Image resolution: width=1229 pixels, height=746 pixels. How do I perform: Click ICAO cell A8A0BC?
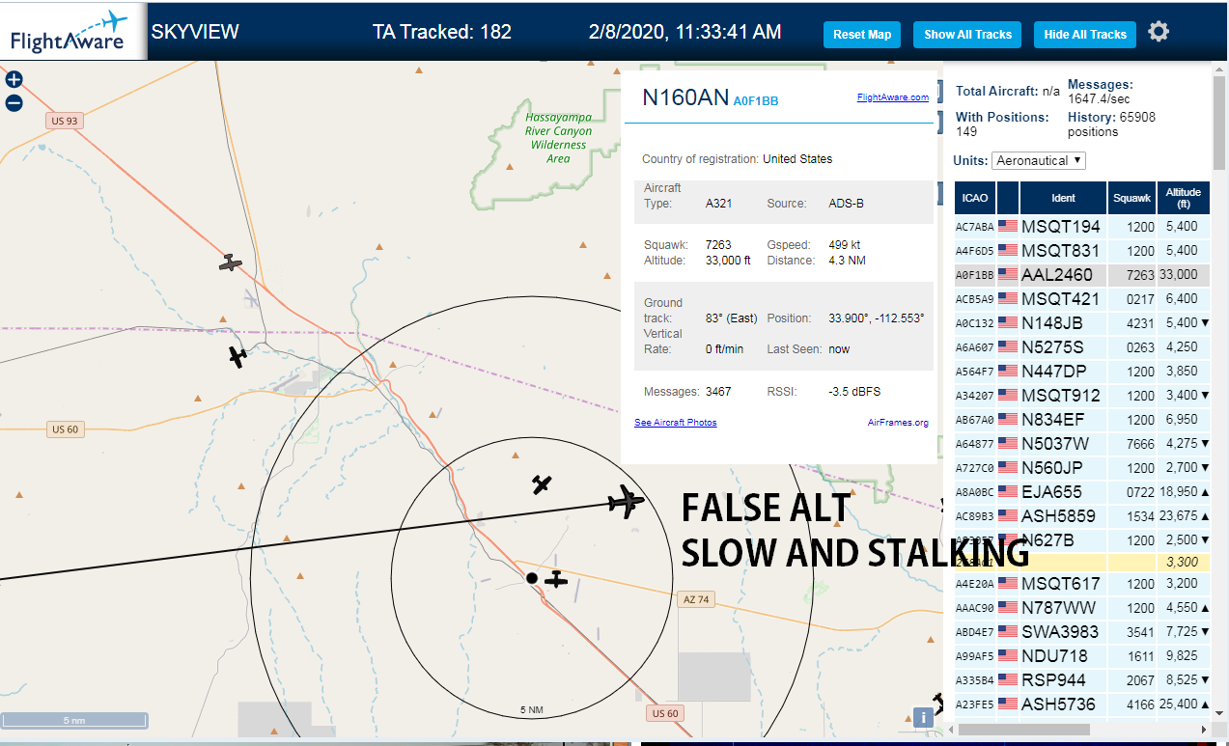point(974,492)
